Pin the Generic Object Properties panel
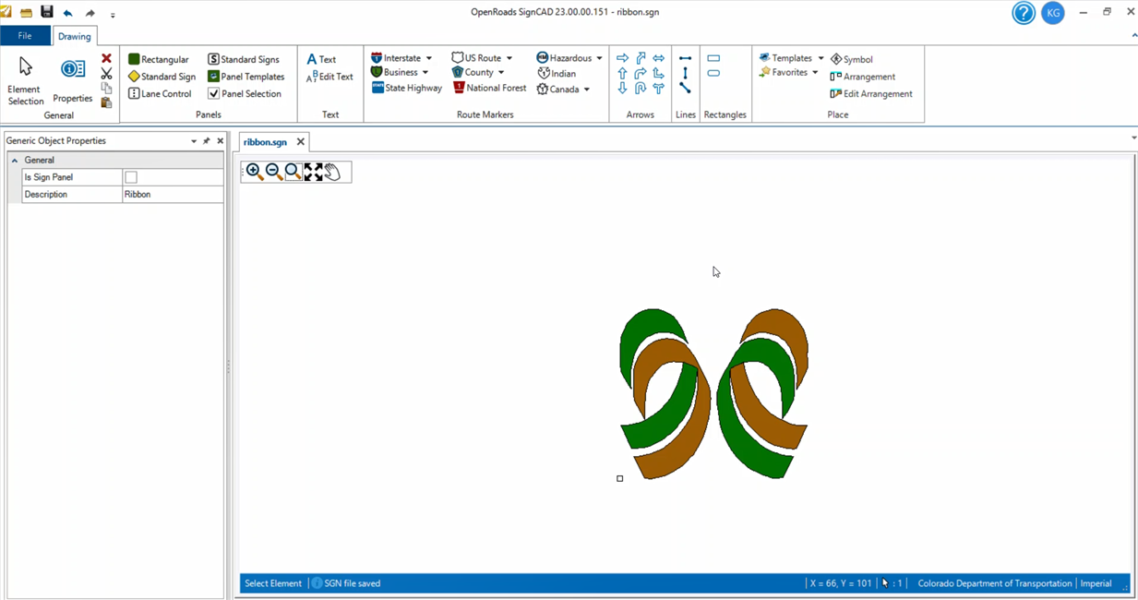Screen dimensions: 1138x600 click(207, 141)
